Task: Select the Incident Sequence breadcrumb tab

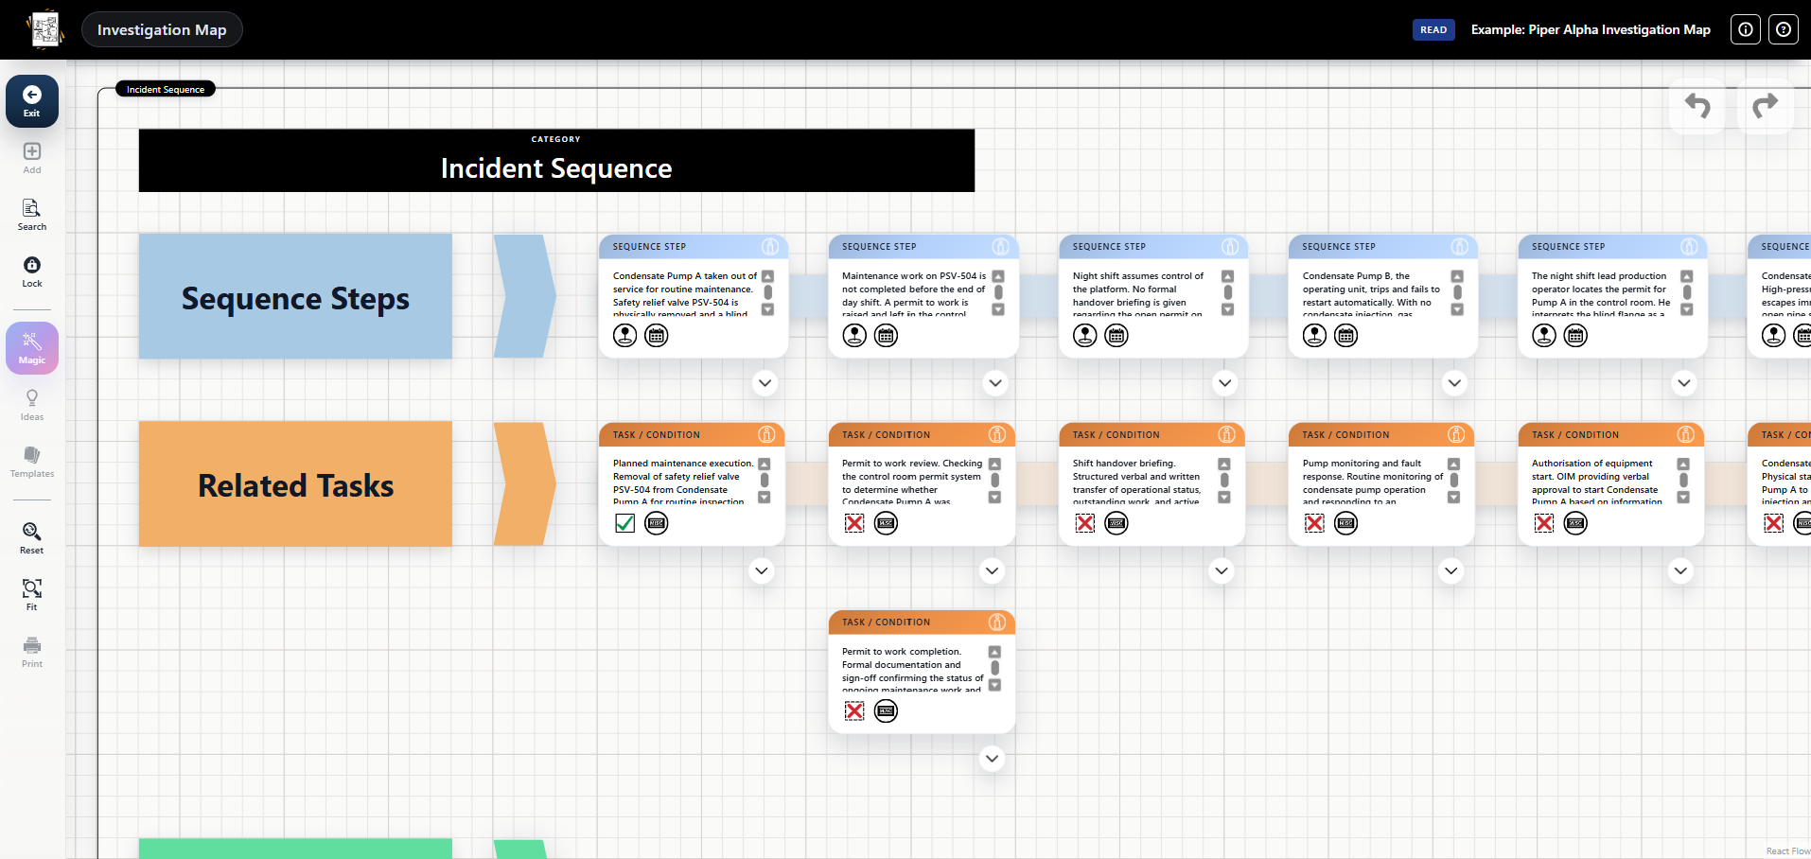Action: pyautogui.click(x=166, y=89)
